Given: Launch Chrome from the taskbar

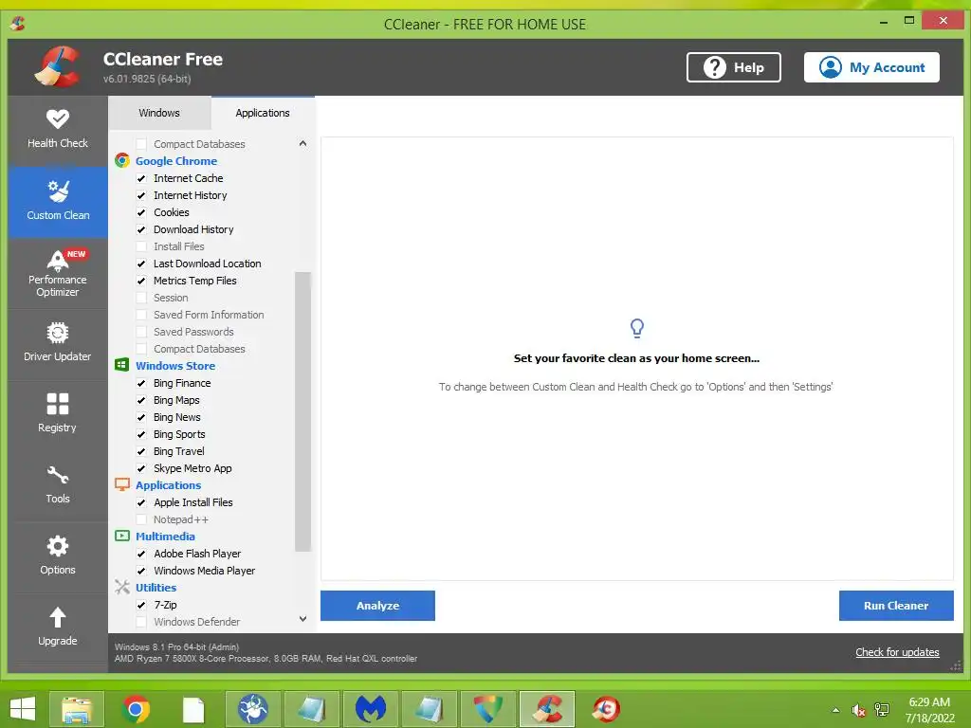Looking at the screenshot, I should click(136, 709).
